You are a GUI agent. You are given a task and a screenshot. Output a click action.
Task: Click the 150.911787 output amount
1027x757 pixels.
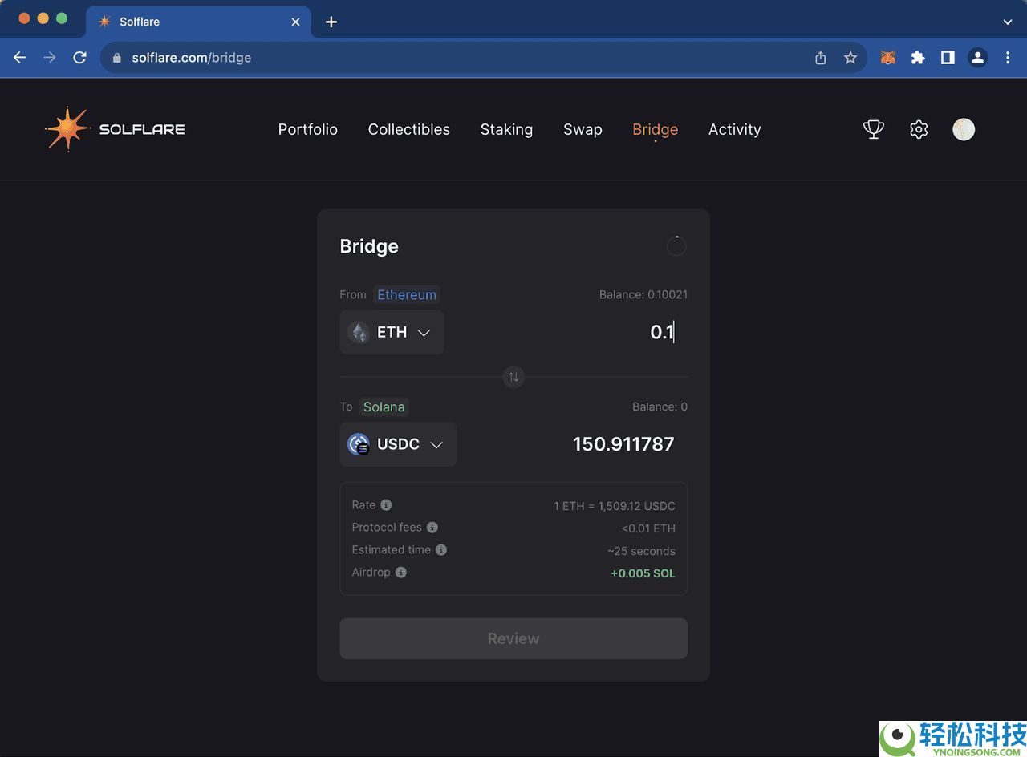(623, 444)
